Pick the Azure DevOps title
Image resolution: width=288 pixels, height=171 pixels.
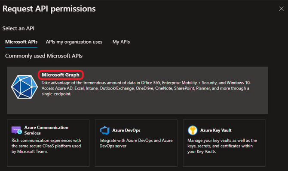(x=126, y=130)
